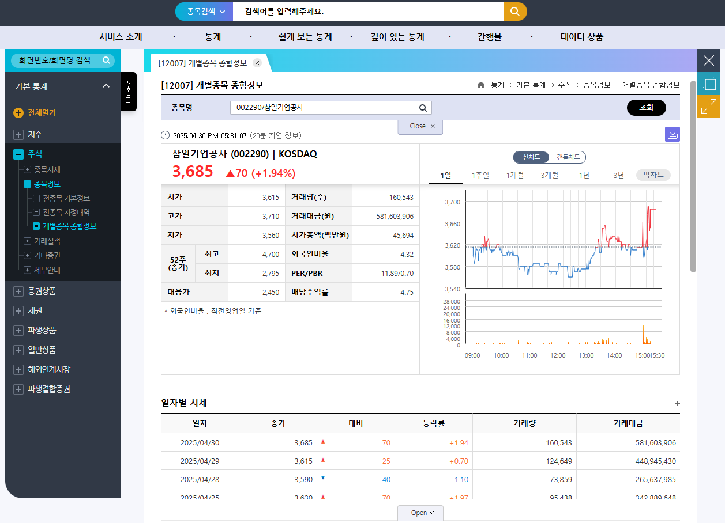Viewport: 725px width, 523px height.
Task: Open the 쉽게 보는 통계 menu
Action: coord(305,37)
